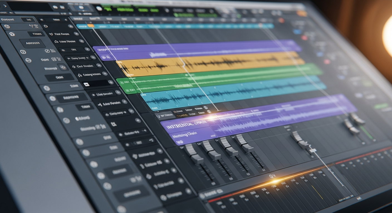This screenshot has height=213, width=392.
Task: Click the arrow icon beside Ates Fonden row
Action: (x=100, y=105)
